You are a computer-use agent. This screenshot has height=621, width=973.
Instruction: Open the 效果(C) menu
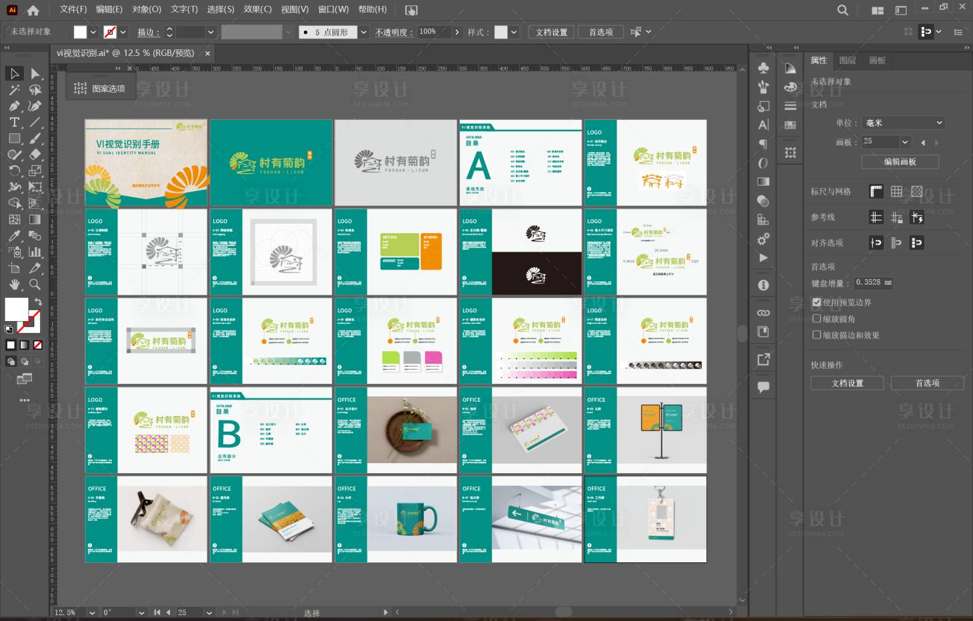[257, 9]
